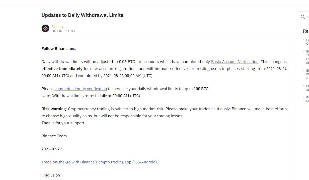Click the Find us on text
The height and width of the screenshot is (180, 309).
51,175
